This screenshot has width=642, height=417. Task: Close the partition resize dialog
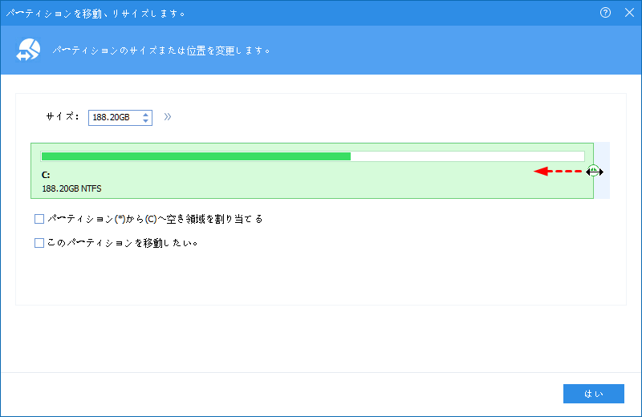click(x=629, y=13)
